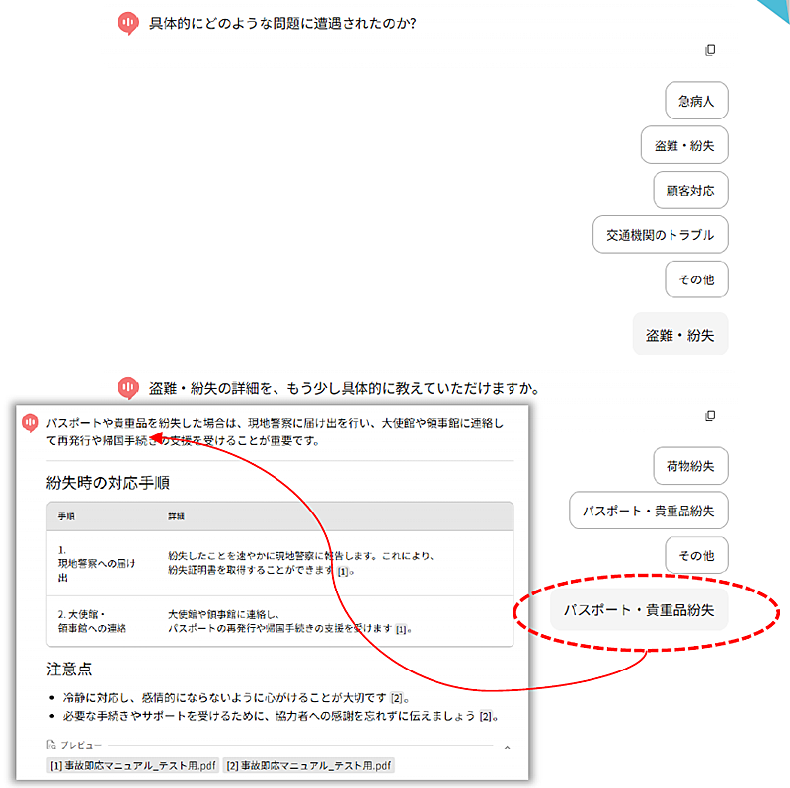Click the chatbot avatar beside 盗難・紛失の詳細を question

pos(127,388)
